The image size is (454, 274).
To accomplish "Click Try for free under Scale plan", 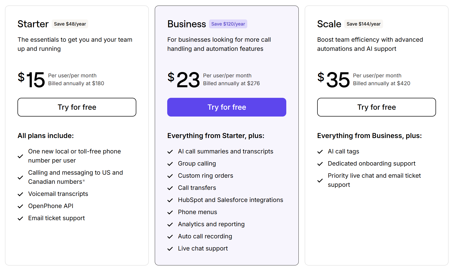I will 376,107.
